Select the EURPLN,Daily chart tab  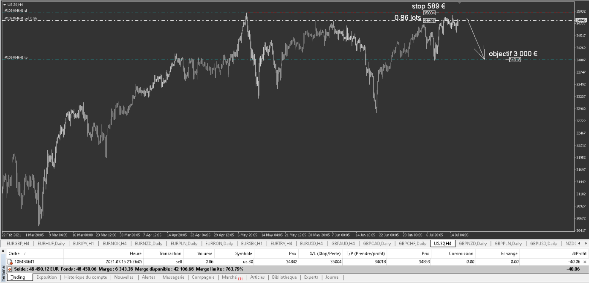pyautogui.click(x=184, y=244)
